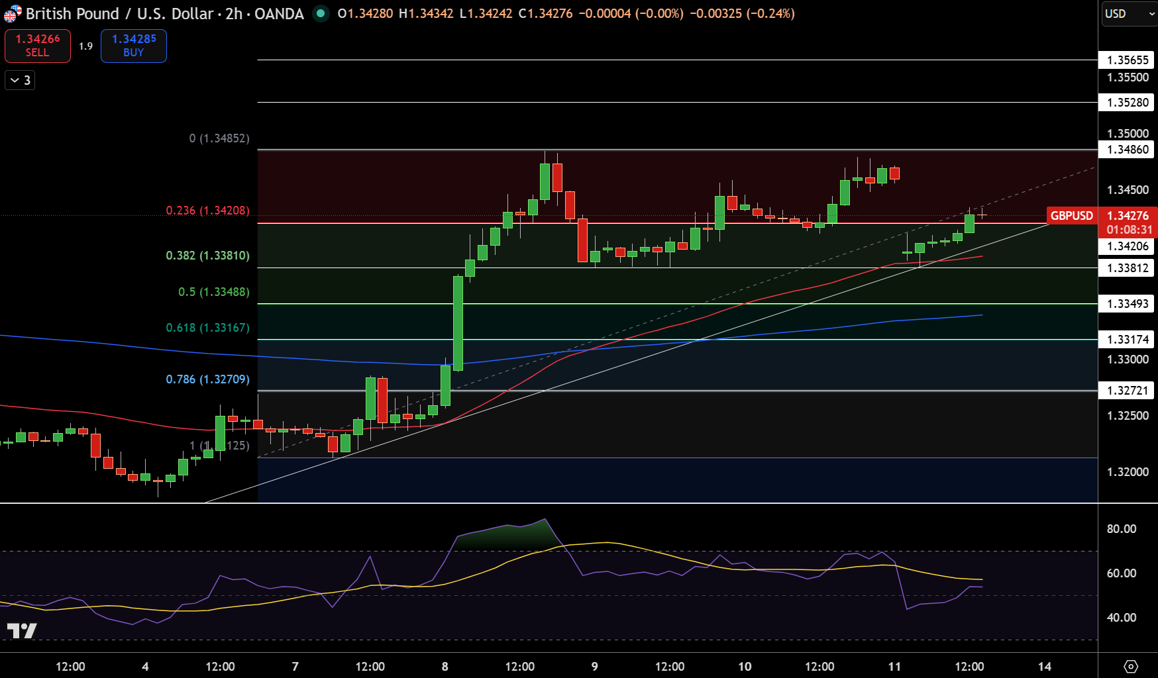Select the 0.618 (1.33167) Fibonacci label

click(x=207, y=328)
